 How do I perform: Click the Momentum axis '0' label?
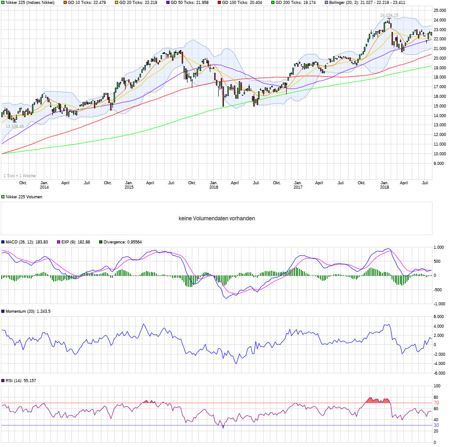435,345
